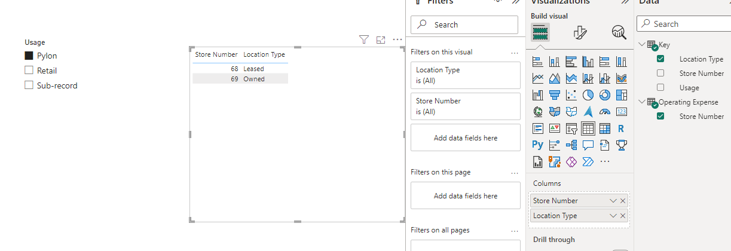Choose the Pie chart visual
The height and width of the screenshot is (251, 731).
pyautogui.click(x=588, y=95)
